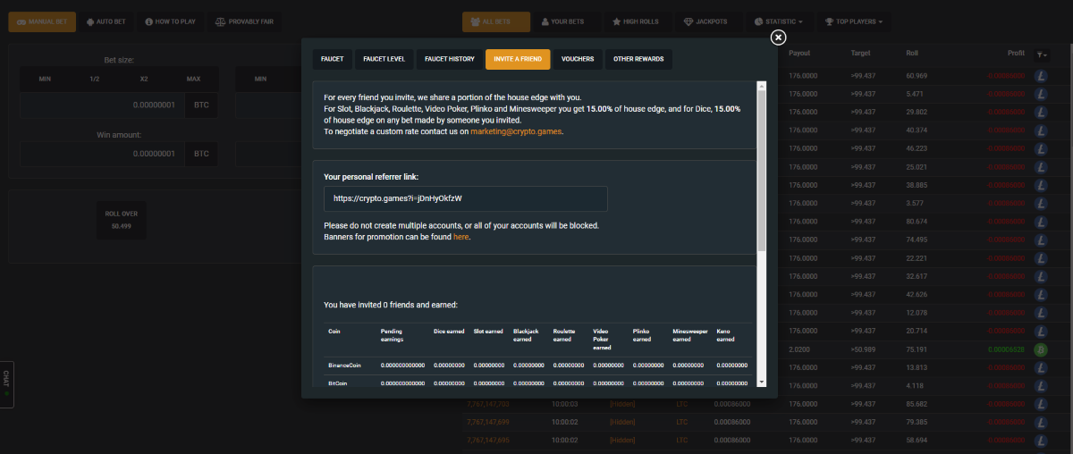This screenshot has width=1073, height=454.
Task: Click Litecoin icon in roll 13.813 row
Action: click(x=1041, y=368)
